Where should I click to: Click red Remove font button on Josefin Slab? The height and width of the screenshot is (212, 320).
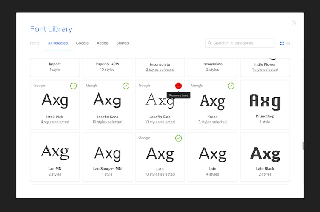(178, 86)
